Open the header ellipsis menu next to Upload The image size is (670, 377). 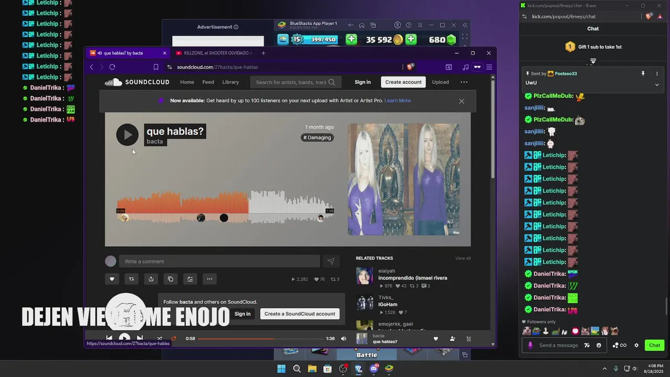(x=464, y=82)
